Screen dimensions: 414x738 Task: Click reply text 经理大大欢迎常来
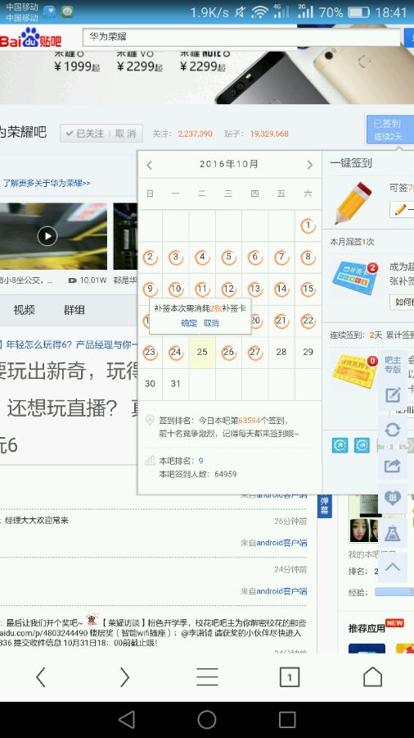tap(36, 520)
